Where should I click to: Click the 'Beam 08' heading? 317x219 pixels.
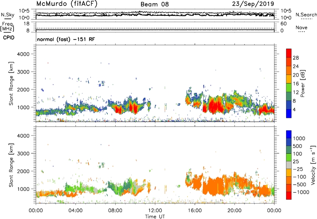[x=155, y=4]
